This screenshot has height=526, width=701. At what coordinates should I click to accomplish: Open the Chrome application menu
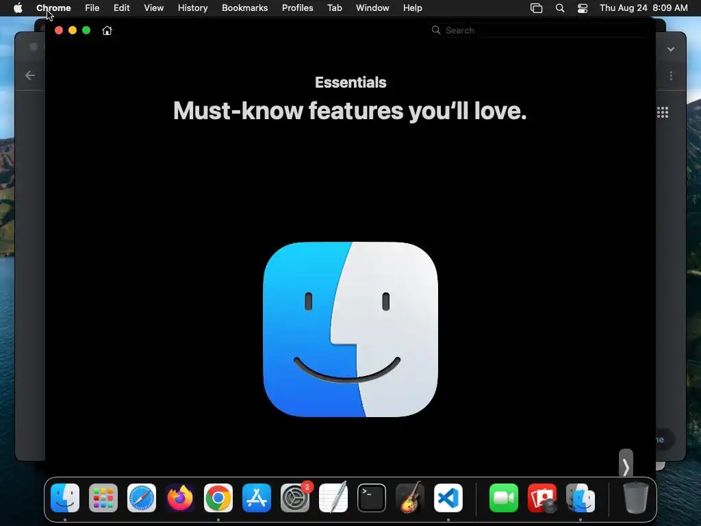[53, 8]
